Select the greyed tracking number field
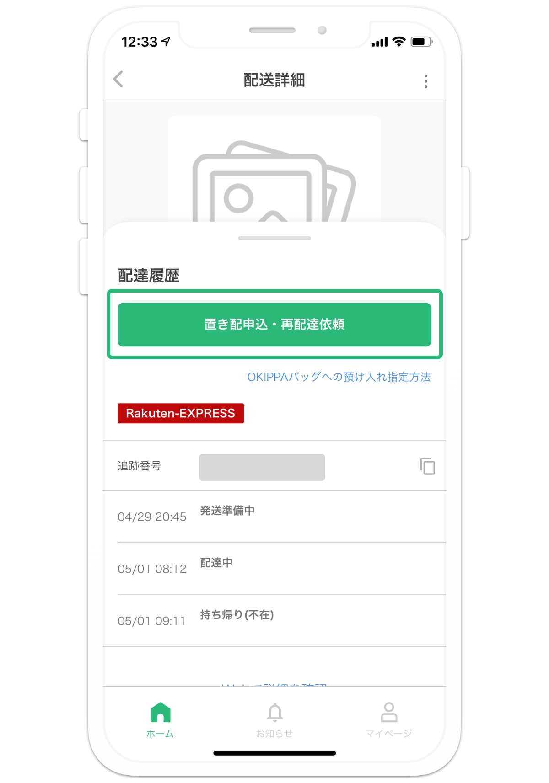Screen dimensions: 549x783 pos(262,467)
